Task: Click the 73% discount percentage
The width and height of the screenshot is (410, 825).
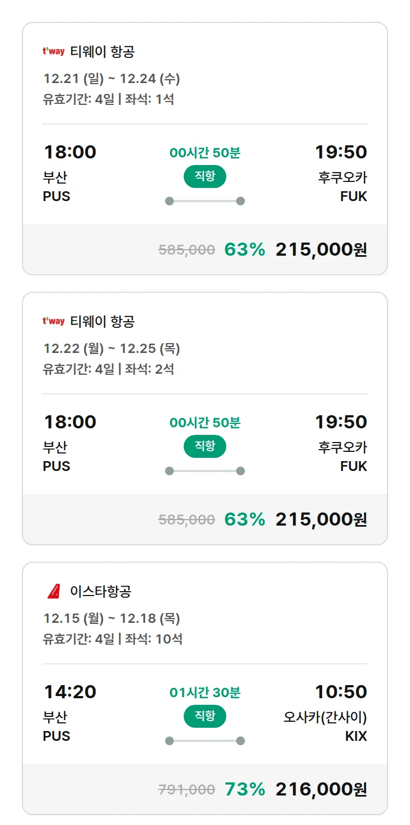Action: click(x=244, y=790)
